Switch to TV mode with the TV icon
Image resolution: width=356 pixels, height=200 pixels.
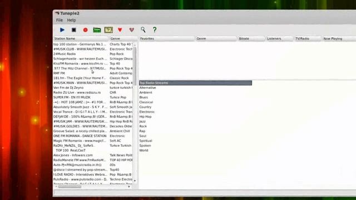[x=108, y=29]
